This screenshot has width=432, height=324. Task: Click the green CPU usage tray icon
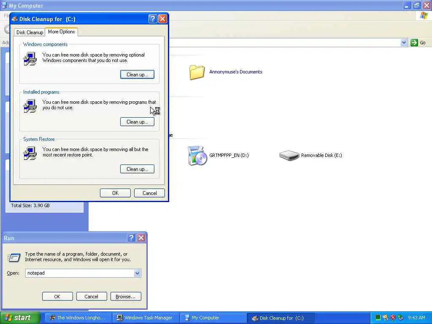point(378,318)
